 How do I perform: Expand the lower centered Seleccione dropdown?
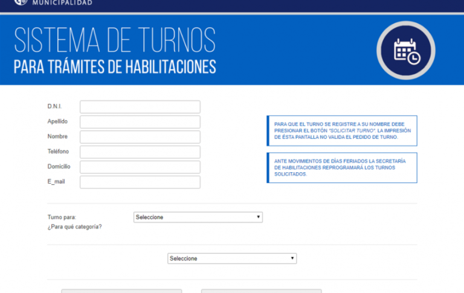pos(231,259)
